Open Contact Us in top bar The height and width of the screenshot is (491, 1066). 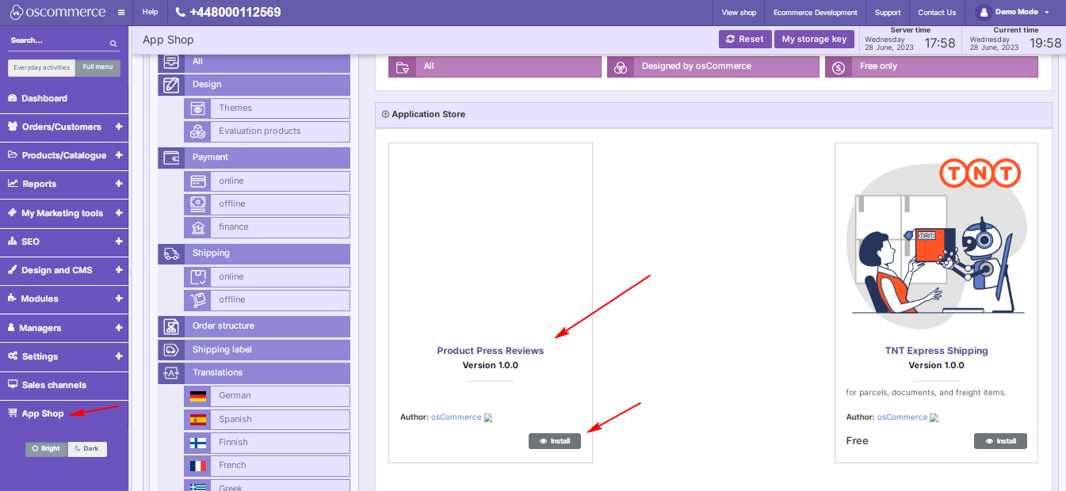[x=937, y=13]
